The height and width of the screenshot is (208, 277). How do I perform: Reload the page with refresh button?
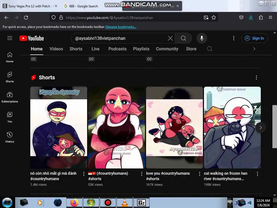[x=26, y=18]
